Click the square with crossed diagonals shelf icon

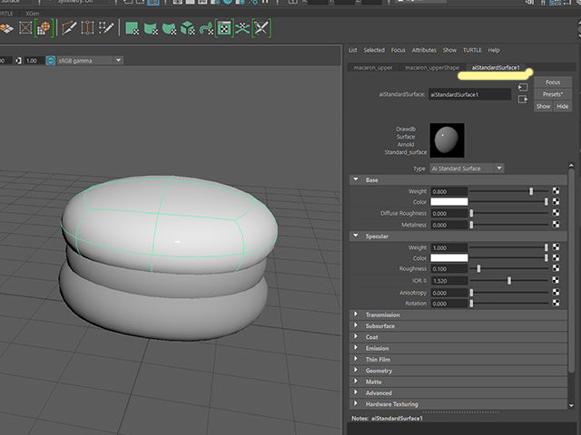tap(25, 28)
